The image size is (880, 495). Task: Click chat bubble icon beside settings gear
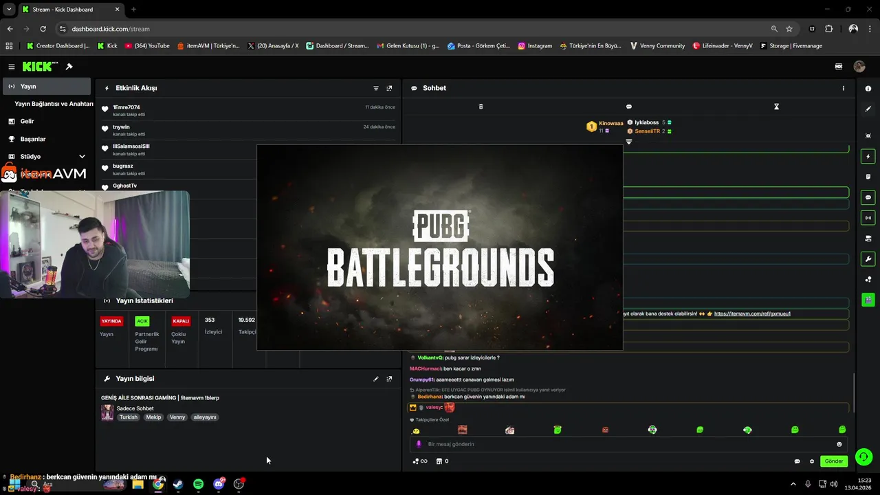tap(797, 461)
